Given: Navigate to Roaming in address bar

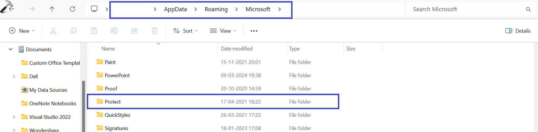Looking at the screenshot, I should pos(216,9).
